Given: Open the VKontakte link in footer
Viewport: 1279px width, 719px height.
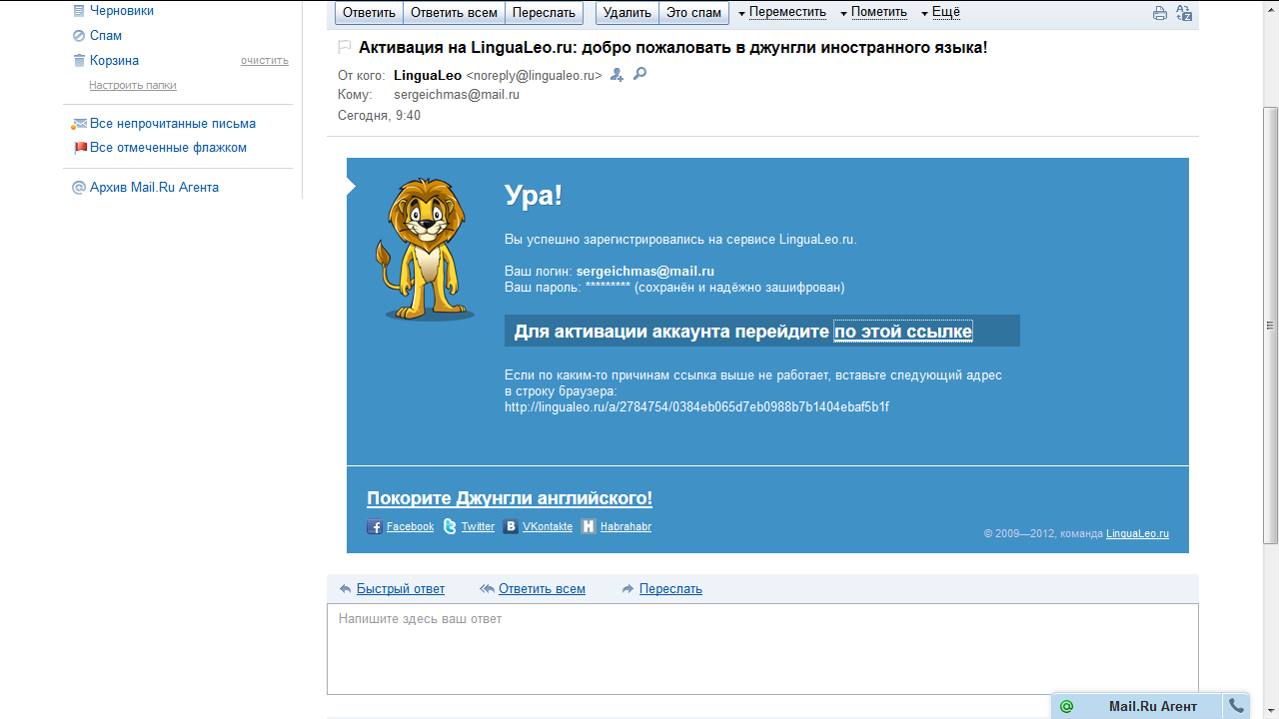Looking at the screenshot, I should click(x=548, y=526).
